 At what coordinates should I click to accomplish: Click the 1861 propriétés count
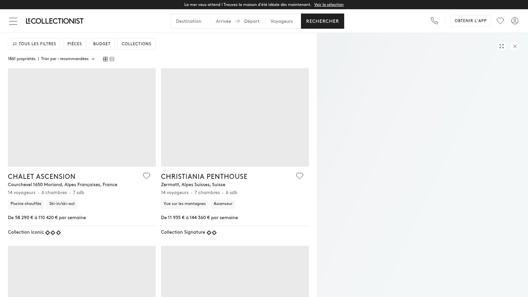[x=22, y=59]
